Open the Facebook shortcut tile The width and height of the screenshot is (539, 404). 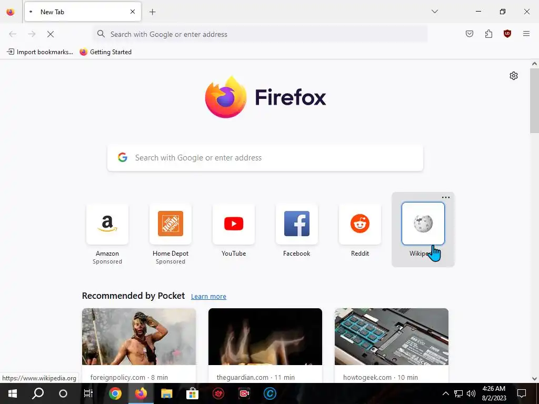297,224
